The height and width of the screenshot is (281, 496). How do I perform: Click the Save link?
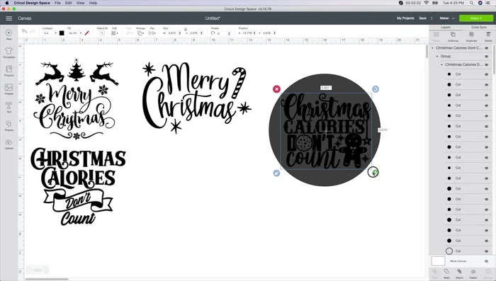(x=422, y=18)
